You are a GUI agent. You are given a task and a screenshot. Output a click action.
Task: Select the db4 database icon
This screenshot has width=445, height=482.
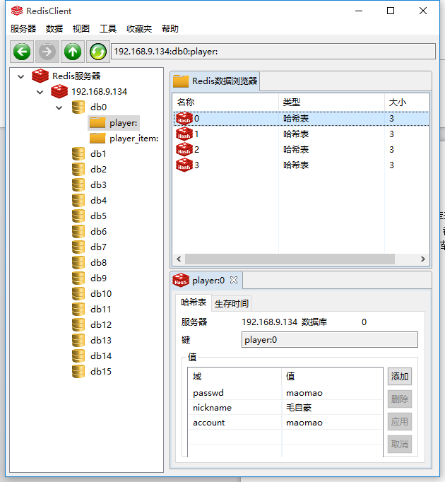tap(78, 201)
